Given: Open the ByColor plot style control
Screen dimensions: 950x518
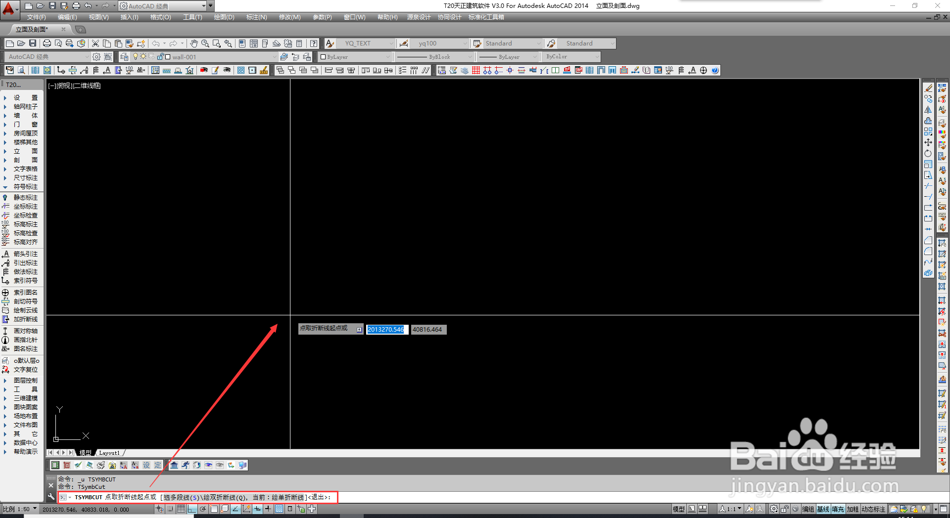Looking at the screenshot, I should (571, 57).
